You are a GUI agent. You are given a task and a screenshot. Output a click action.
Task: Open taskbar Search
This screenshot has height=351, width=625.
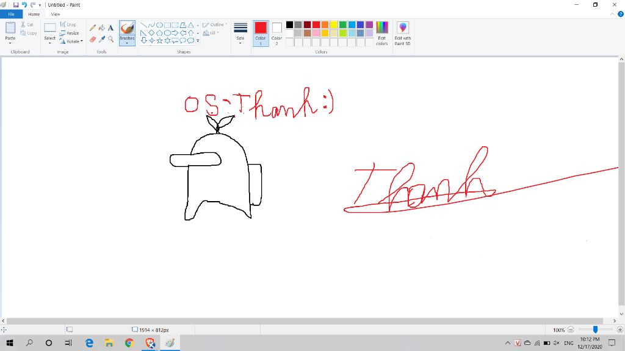(x=29, y=342)
